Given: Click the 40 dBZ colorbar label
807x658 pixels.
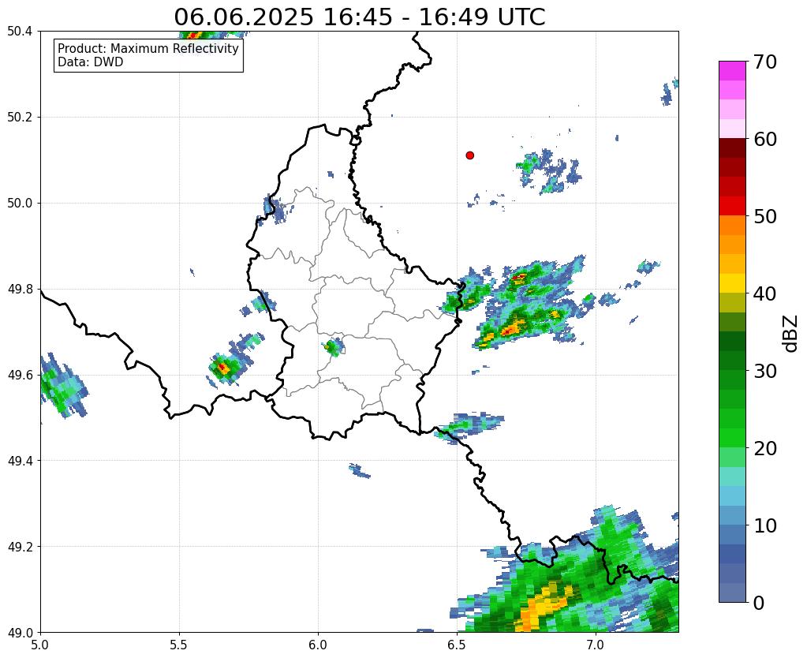Looking at the screenshot, I should [x=764, y=293].
